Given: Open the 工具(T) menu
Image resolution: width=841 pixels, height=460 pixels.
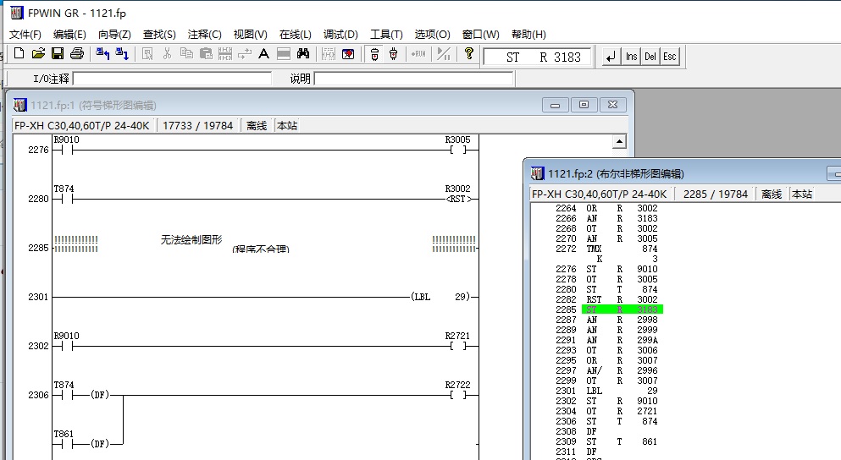Looking at the screenshot, I should tap(386, 35).
